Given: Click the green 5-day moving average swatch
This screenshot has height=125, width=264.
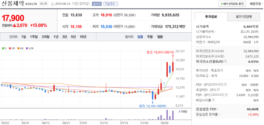Looking at the screenshot, I should point(3,48).
